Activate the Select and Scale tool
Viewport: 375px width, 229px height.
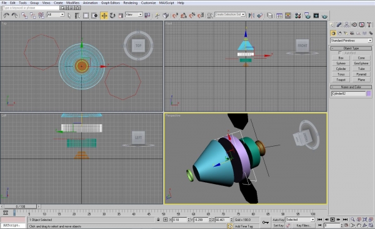click(x=121, y=16)
